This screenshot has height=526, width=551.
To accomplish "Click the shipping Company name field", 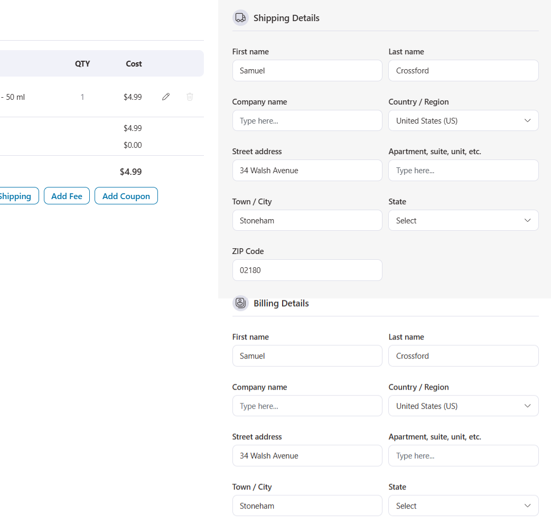I will coord(307,120).
